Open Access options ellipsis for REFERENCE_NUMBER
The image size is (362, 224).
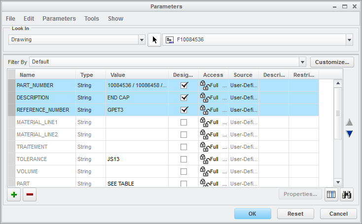coord(224,111)
